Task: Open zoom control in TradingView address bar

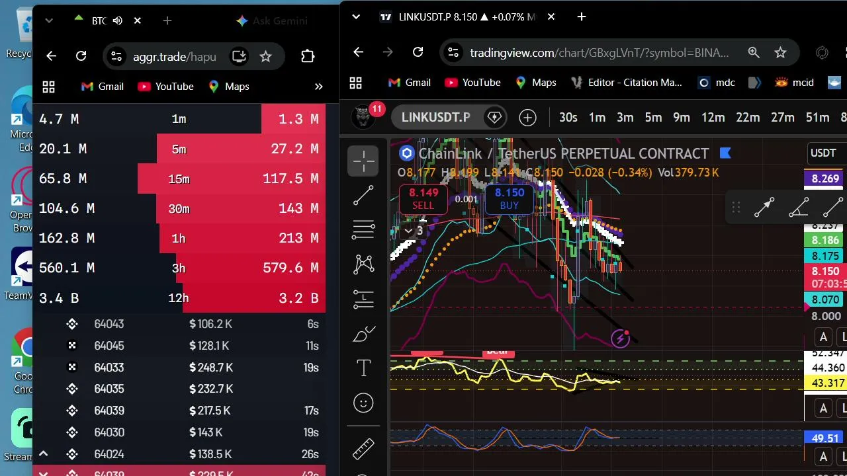Action: 754,52
